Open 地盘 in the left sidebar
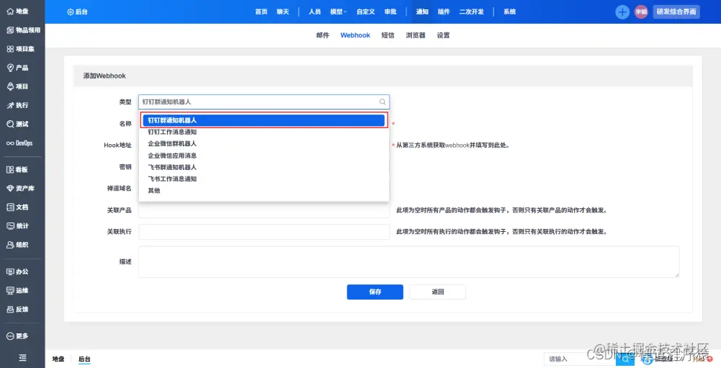The image size is (721, 368). click(x=17, y=11)
